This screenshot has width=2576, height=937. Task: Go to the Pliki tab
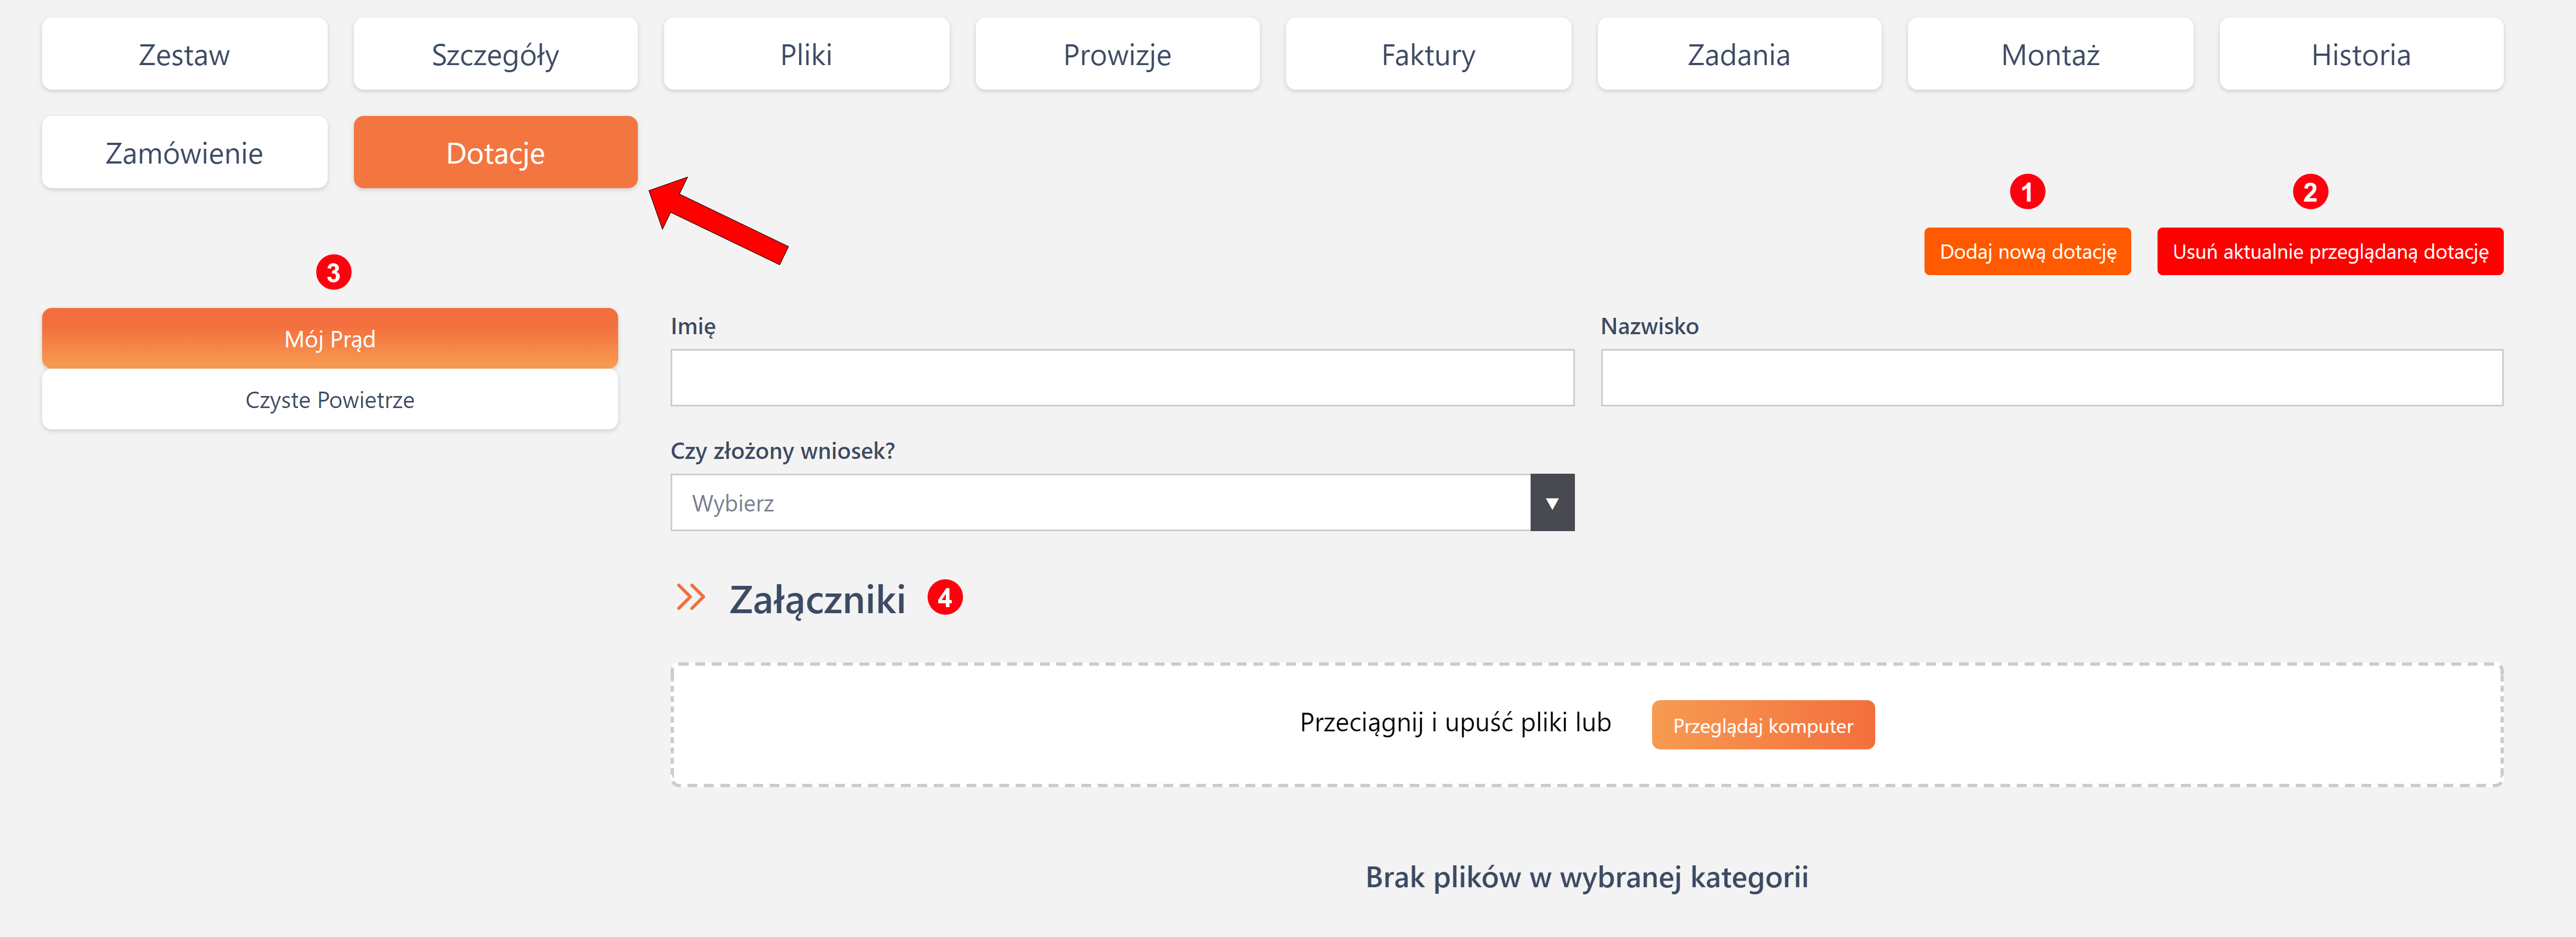pos(806,55)
